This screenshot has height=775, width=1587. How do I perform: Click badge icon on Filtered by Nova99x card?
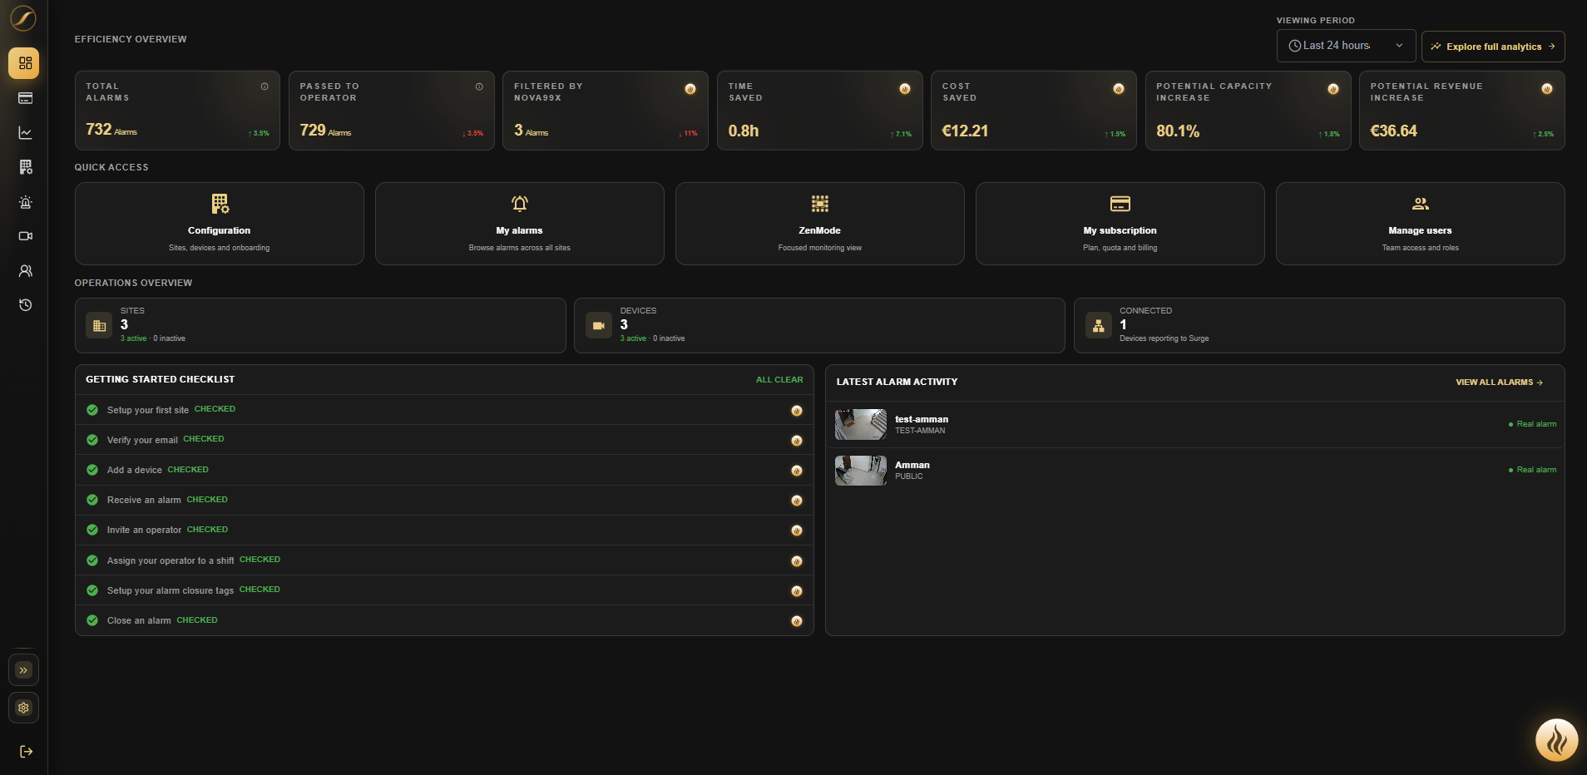click(x=690, y=89)
